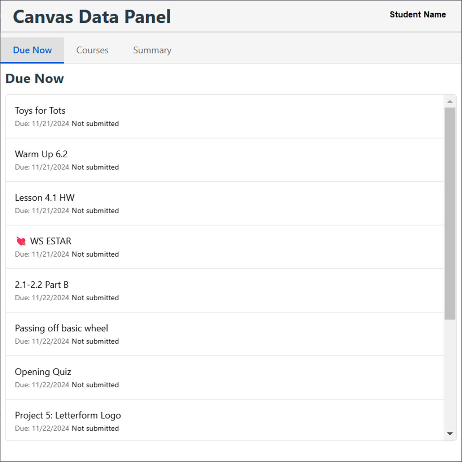Click Not submitted status under Opening Quiz
This screenshot has width=462, height=462.
tap(95, 385)
